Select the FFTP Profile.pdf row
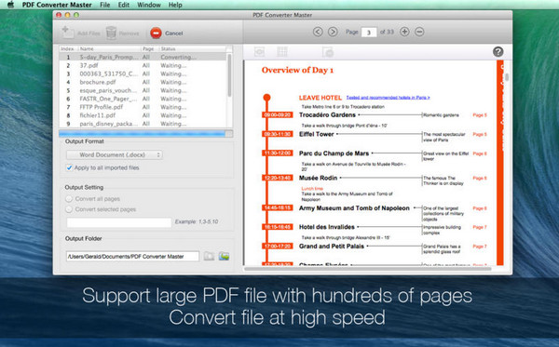 coord(143,107)
